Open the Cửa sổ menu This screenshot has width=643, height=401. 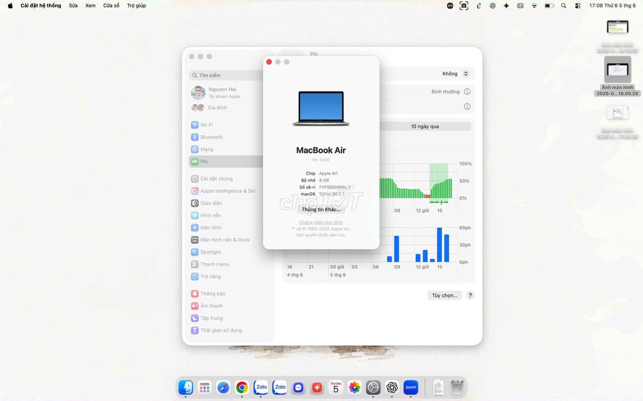pos(111,5)
